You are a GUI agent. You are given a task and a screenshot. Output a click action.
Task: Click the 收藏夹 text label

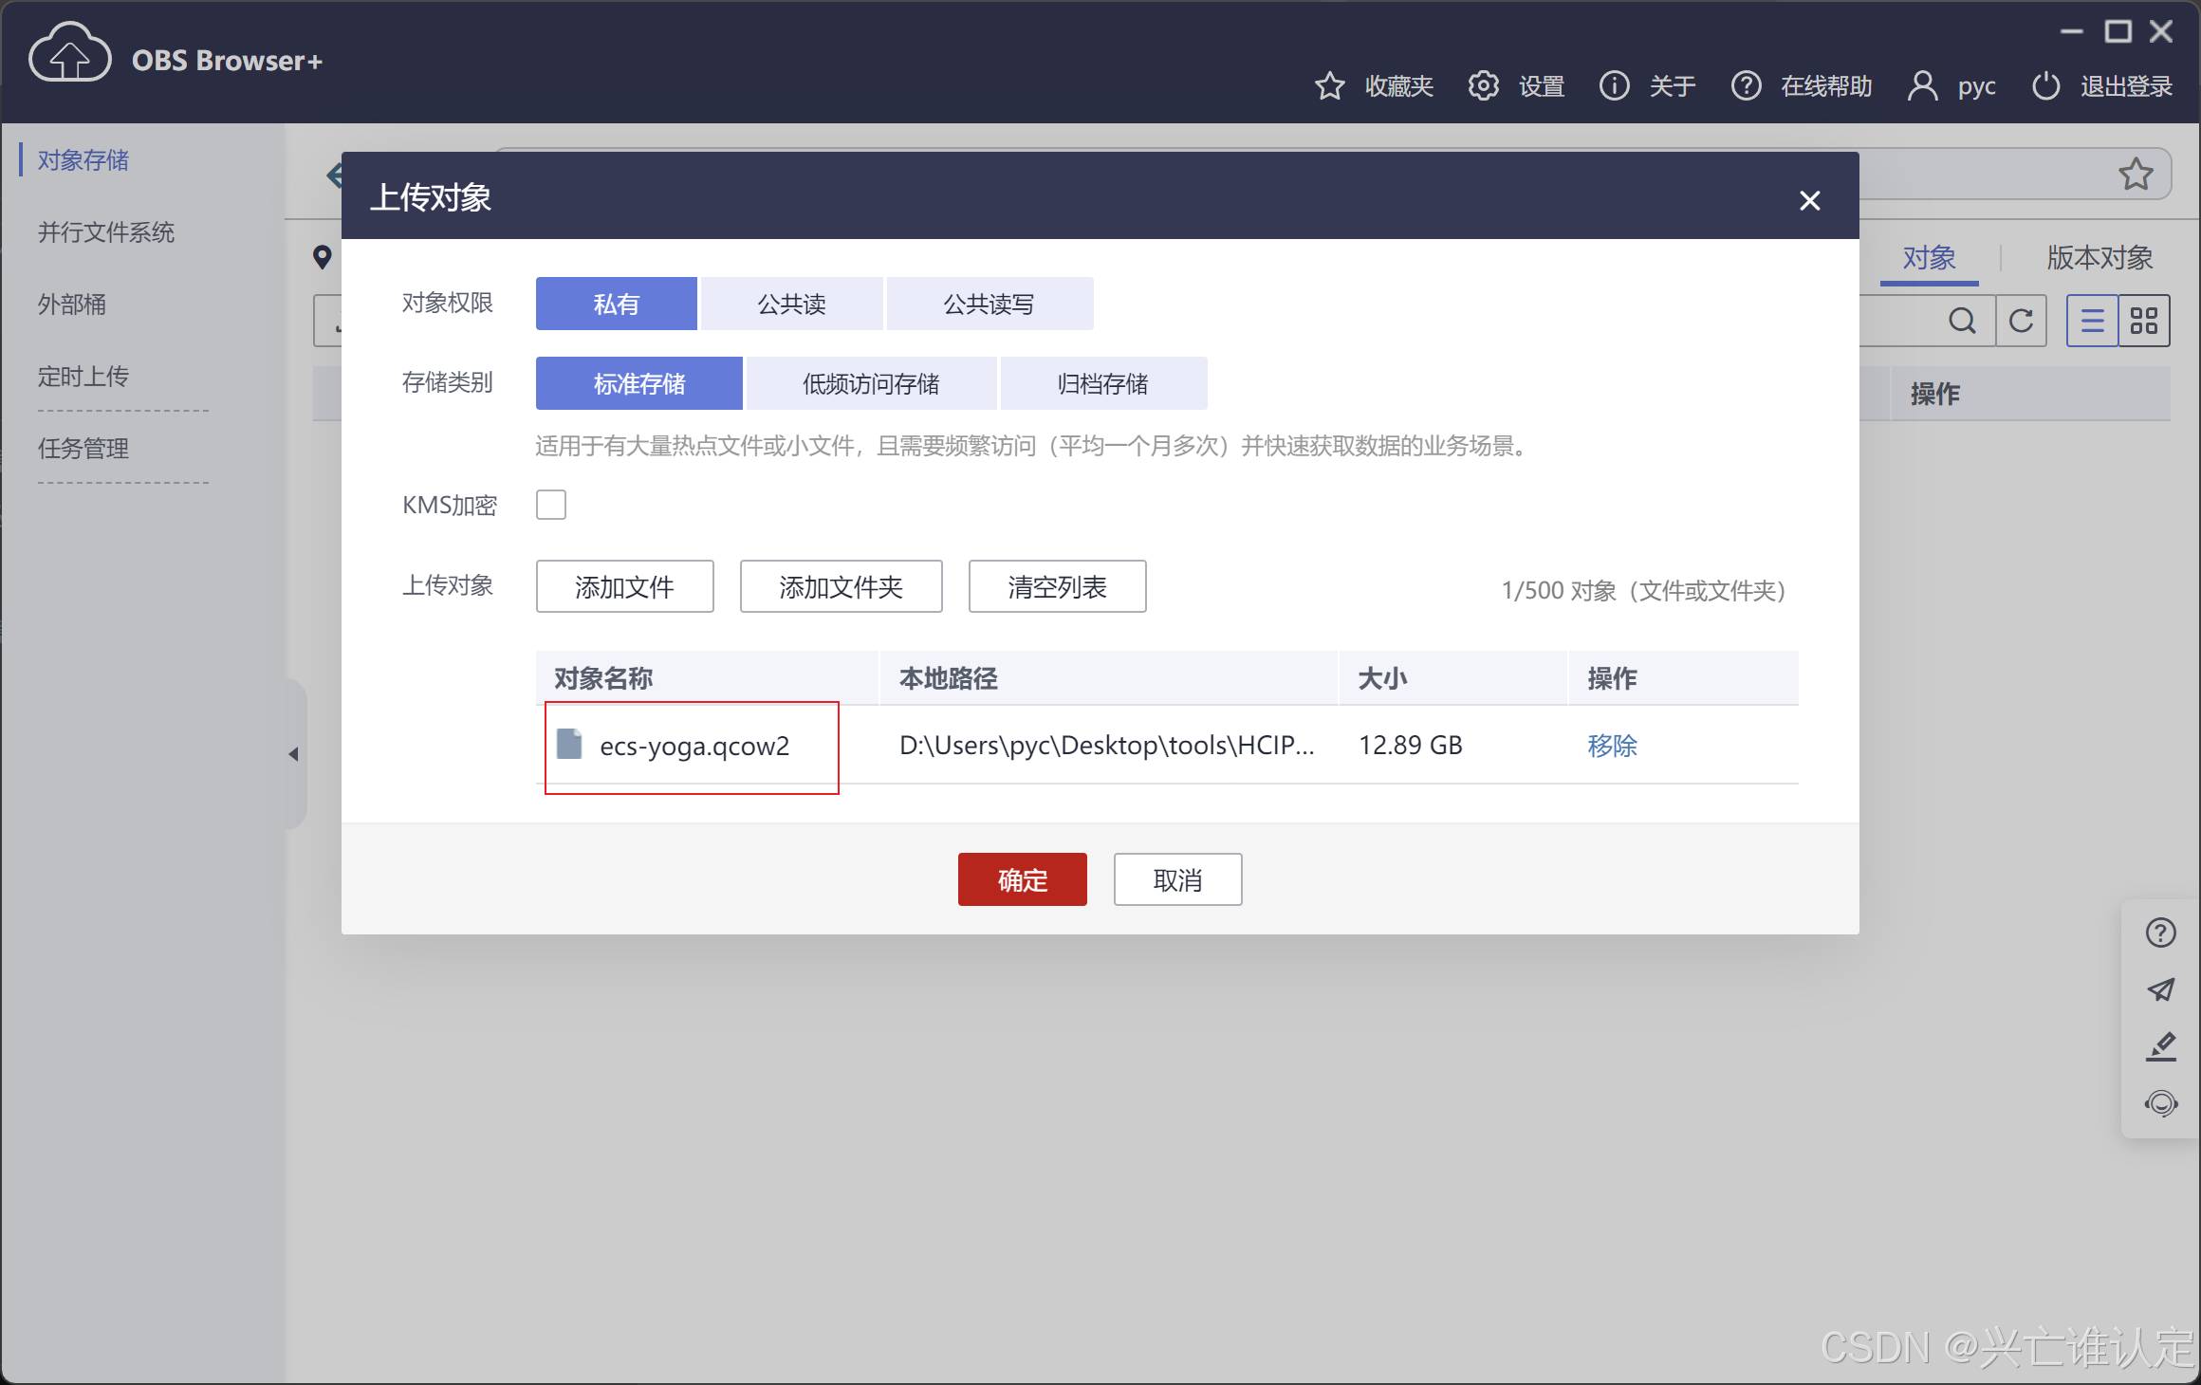pyautogui.click(x=1398, y=86)
